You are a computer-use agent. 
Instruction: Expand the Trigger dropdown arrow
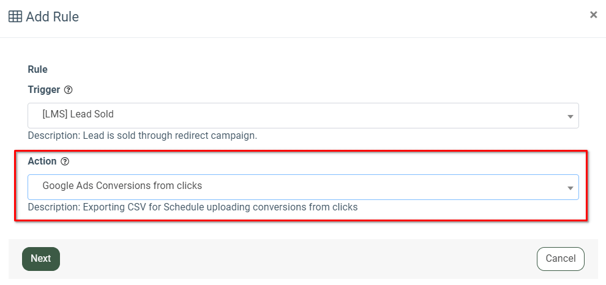(570, 116)
